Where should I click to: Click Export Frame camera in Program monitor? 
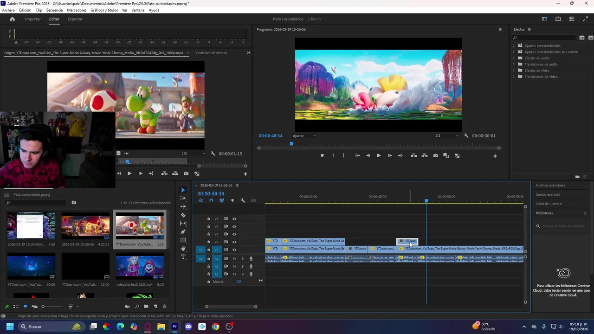click(x=435, y=156)
